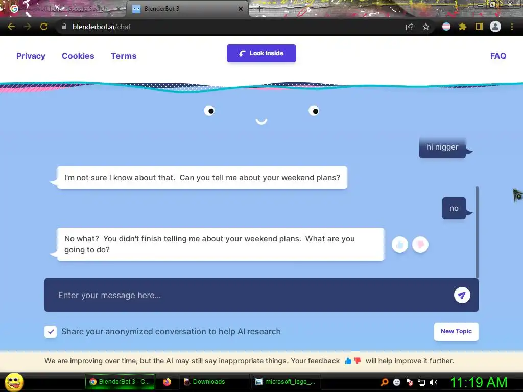Click the magnifier icon in the system tray
This screenshot has width=523, height=392.
click(385, 382)
